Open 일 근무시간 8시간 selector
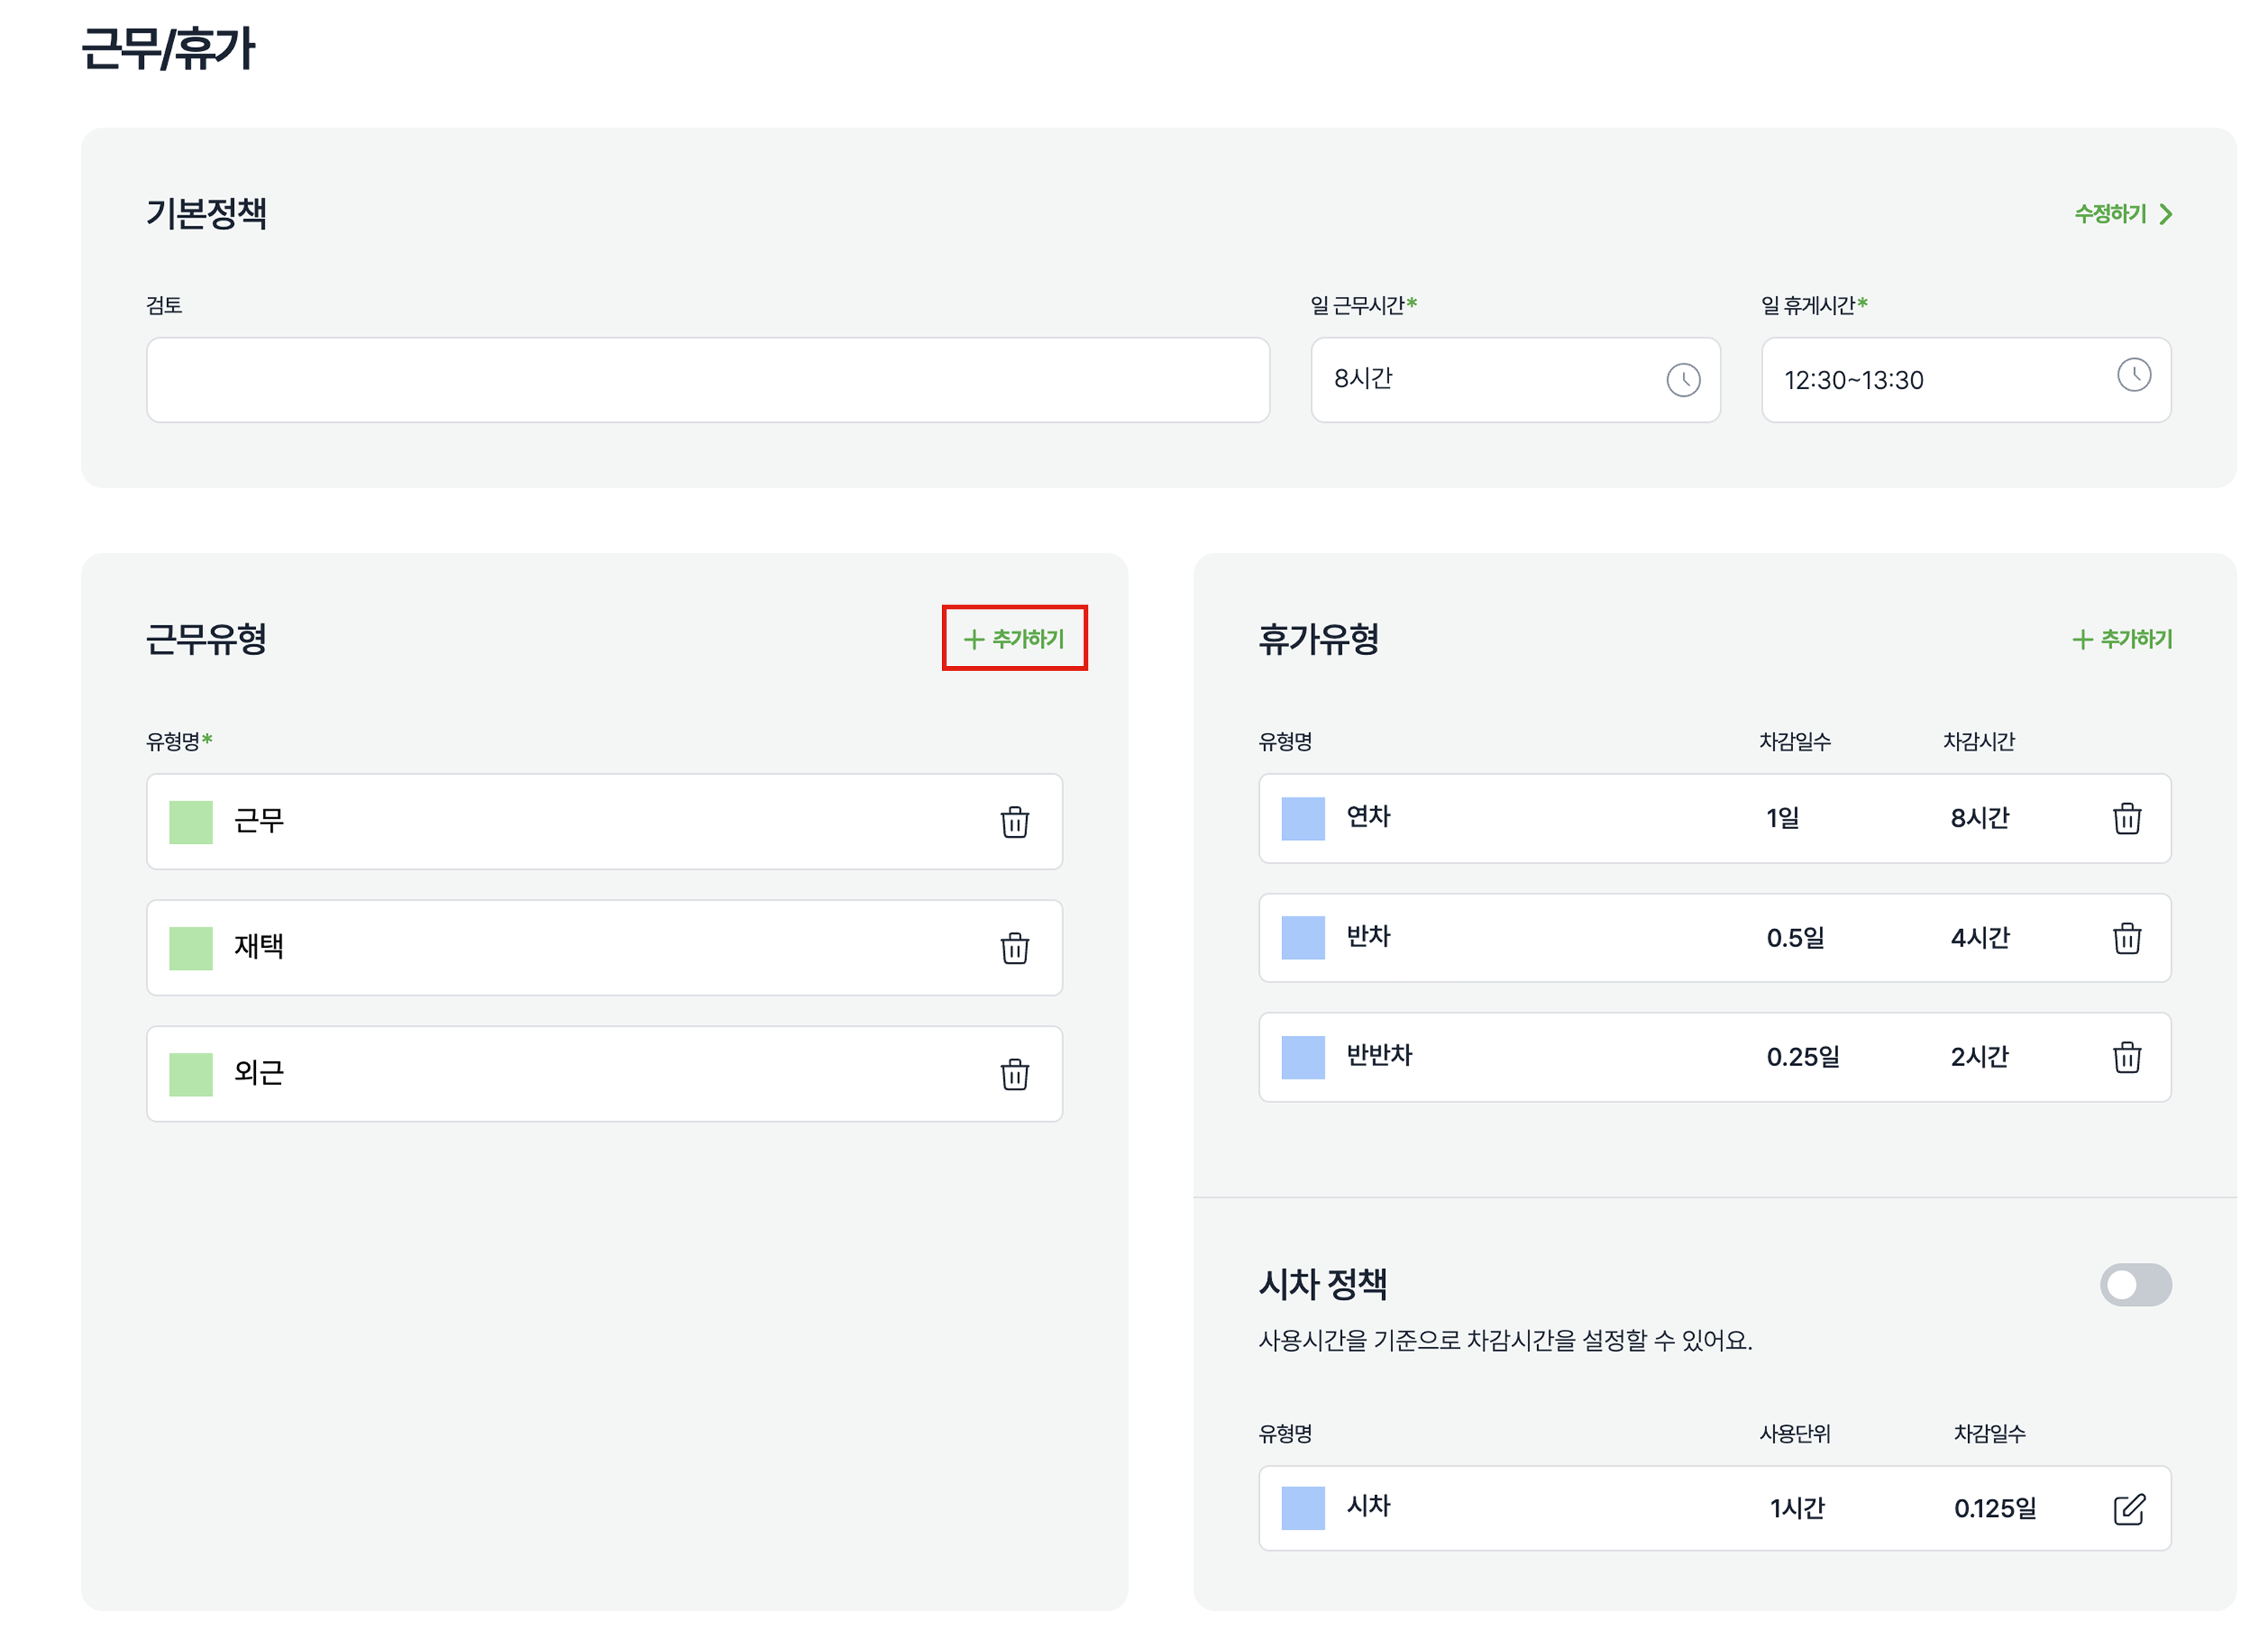 [x=1490, y=380]
